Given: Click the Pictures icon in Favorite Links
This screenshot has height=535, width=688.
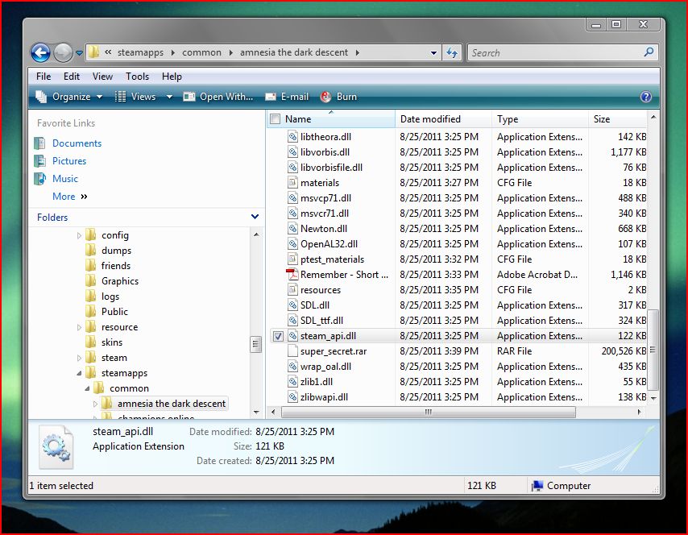Looking at the screenshot, I should pos(40,161).
